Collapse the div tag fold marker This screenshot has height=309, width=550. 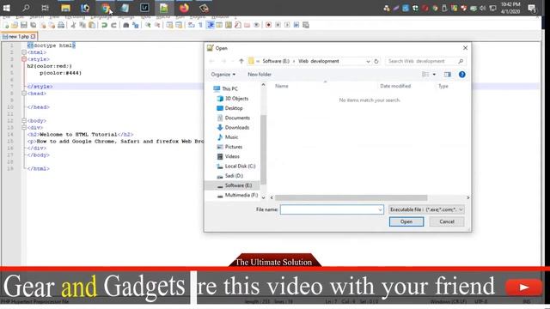pos(24,128)
